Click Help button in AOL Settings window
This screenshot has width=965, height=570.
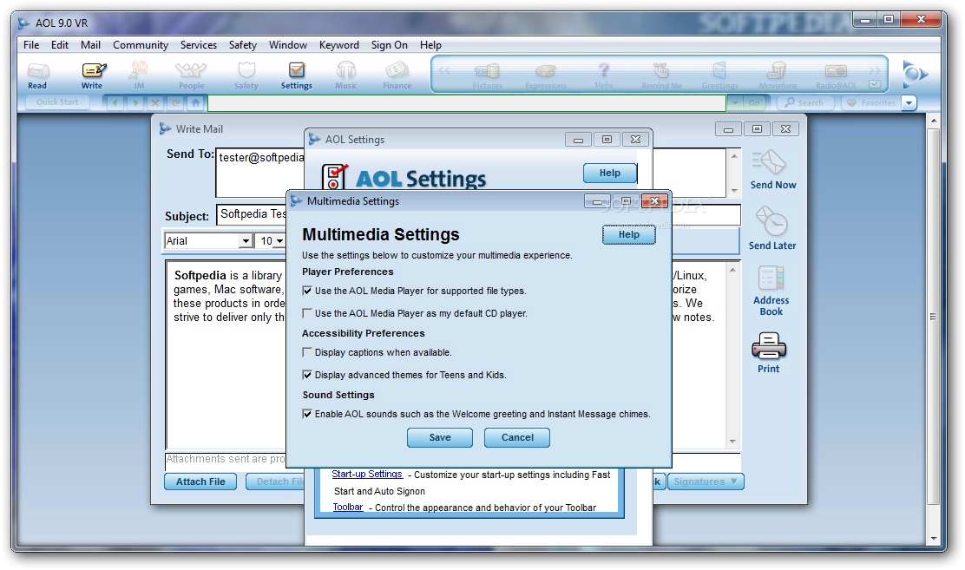[610, 173]
